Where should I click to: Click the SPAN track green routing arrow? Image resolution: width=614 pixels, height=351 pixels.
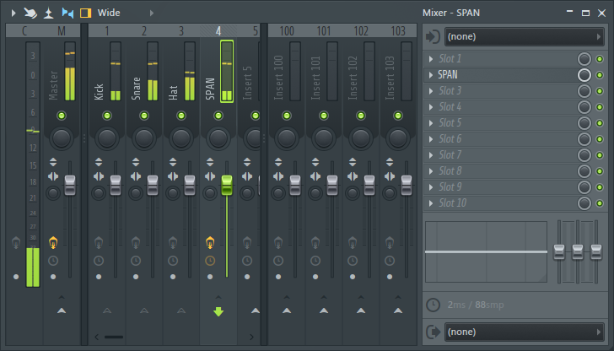[x=218, y=312]
